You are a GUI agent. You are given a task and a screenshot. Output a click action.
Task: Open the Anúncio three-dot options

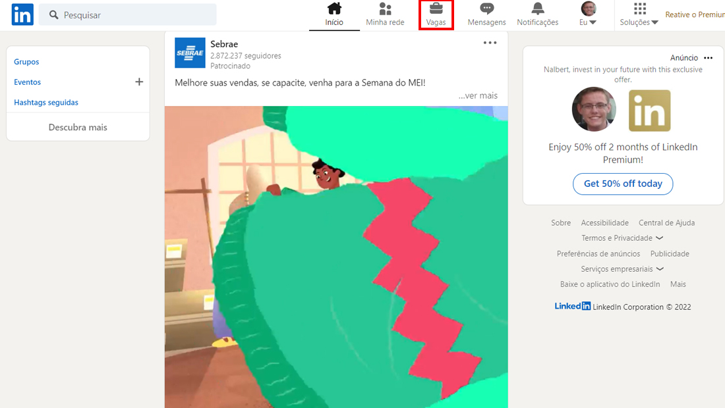pyautogui.click(x=709, y=58)
